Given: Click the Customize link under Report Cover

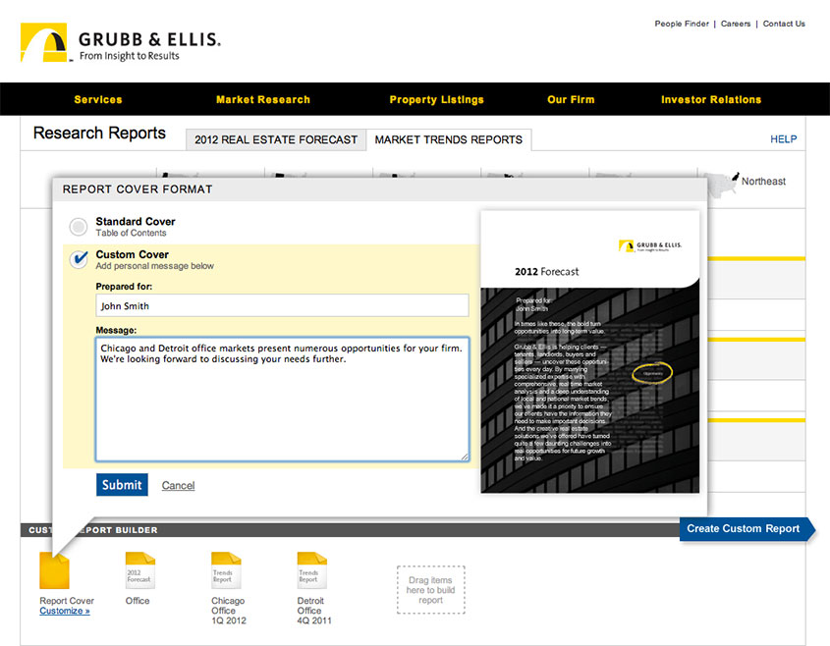Looking at the screenshot, I should click(65, 612).
